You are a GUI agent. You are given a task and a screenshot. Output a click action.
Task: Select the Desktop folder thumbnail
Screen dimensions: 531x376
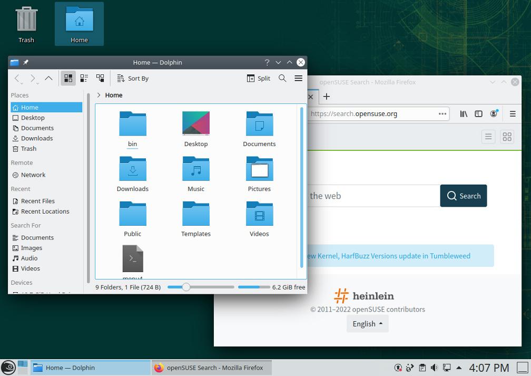[x=196, y=129]
